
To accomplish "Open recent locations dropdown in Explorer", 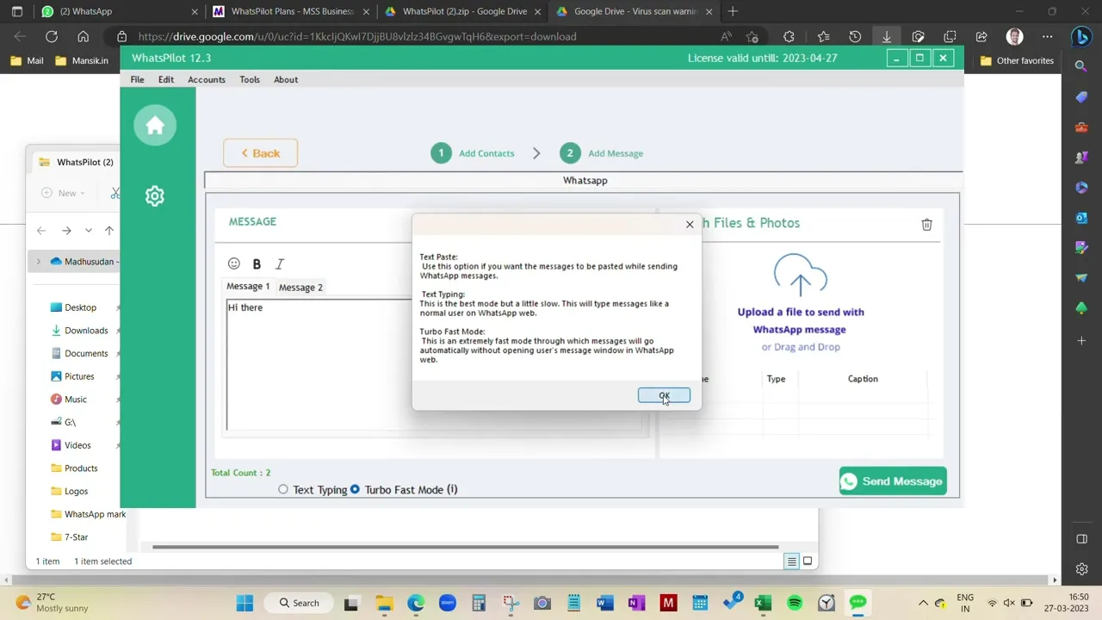I will point(88,231).
